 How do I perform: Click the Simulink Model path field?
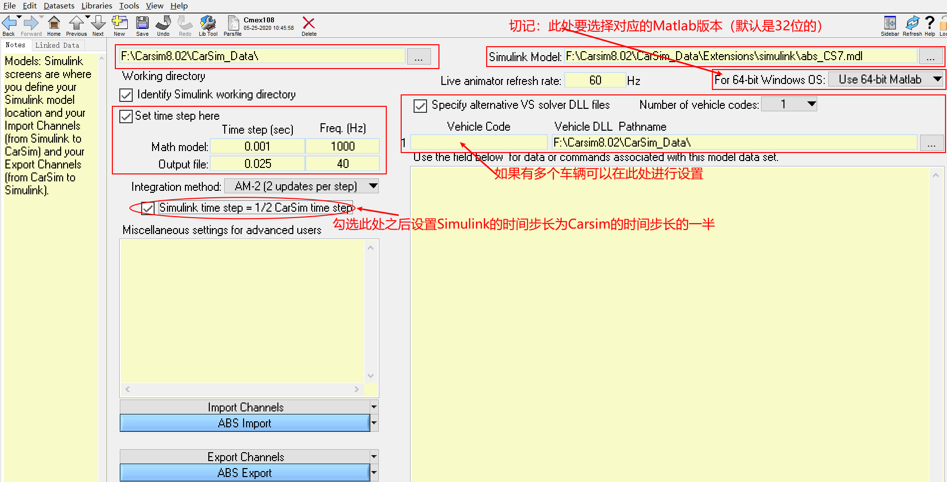pos(741,56)
